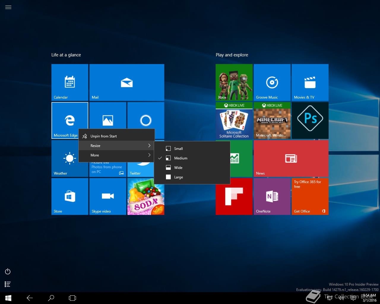Open the Get Office tile
The width and height of the screenshot is (380, 304).
click(310, 197)
